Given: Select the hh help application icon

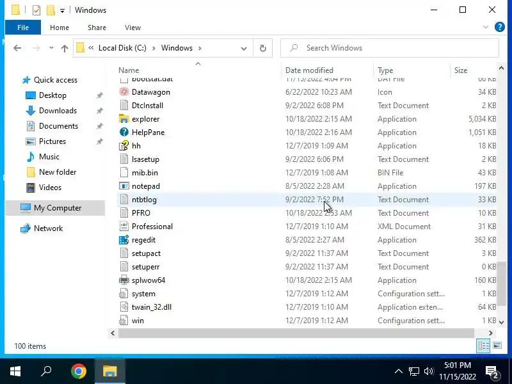Looking at the screenshot, I should [124, 146].
